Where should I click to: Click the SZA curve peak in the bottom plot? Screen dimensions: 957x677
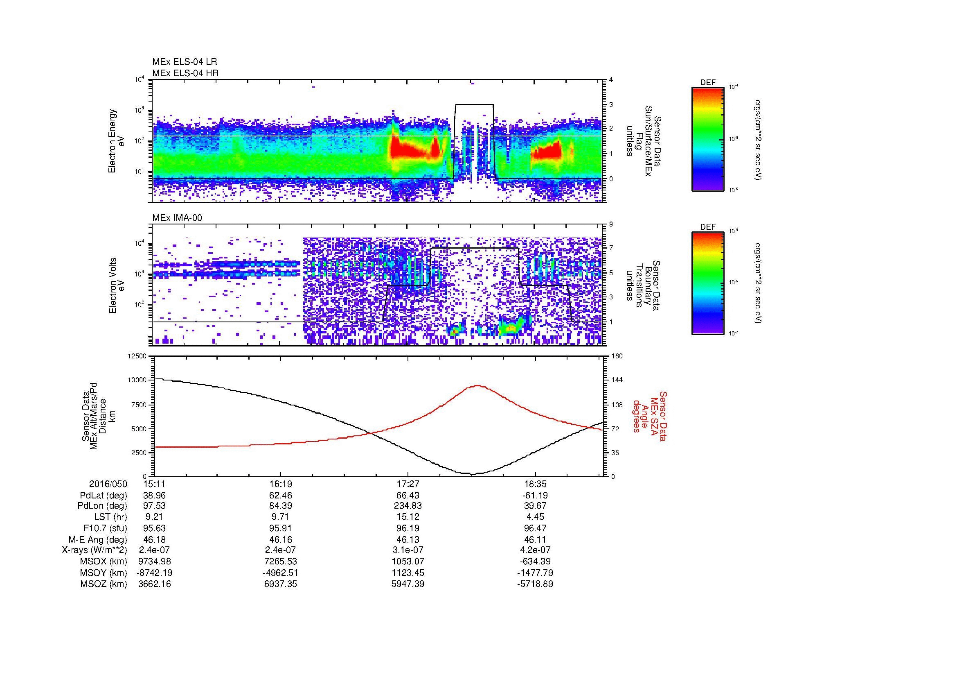(478, 386)
